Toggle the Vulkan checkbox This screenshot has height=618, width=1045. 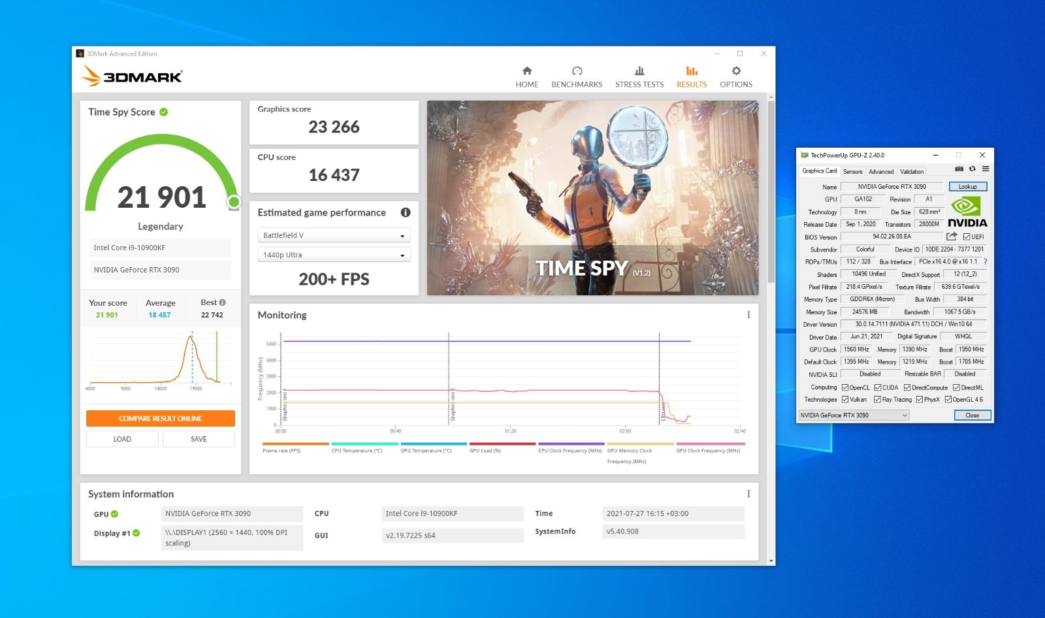coord(845,399)
